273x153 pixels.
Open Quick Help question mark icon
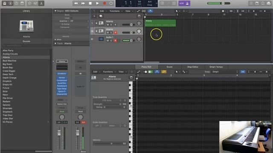[x=16, y=3]
